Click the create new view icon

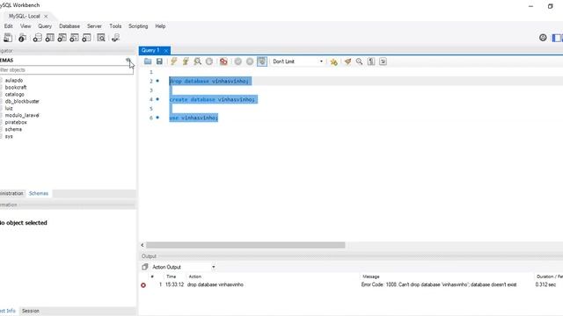[x=62, y=38]
